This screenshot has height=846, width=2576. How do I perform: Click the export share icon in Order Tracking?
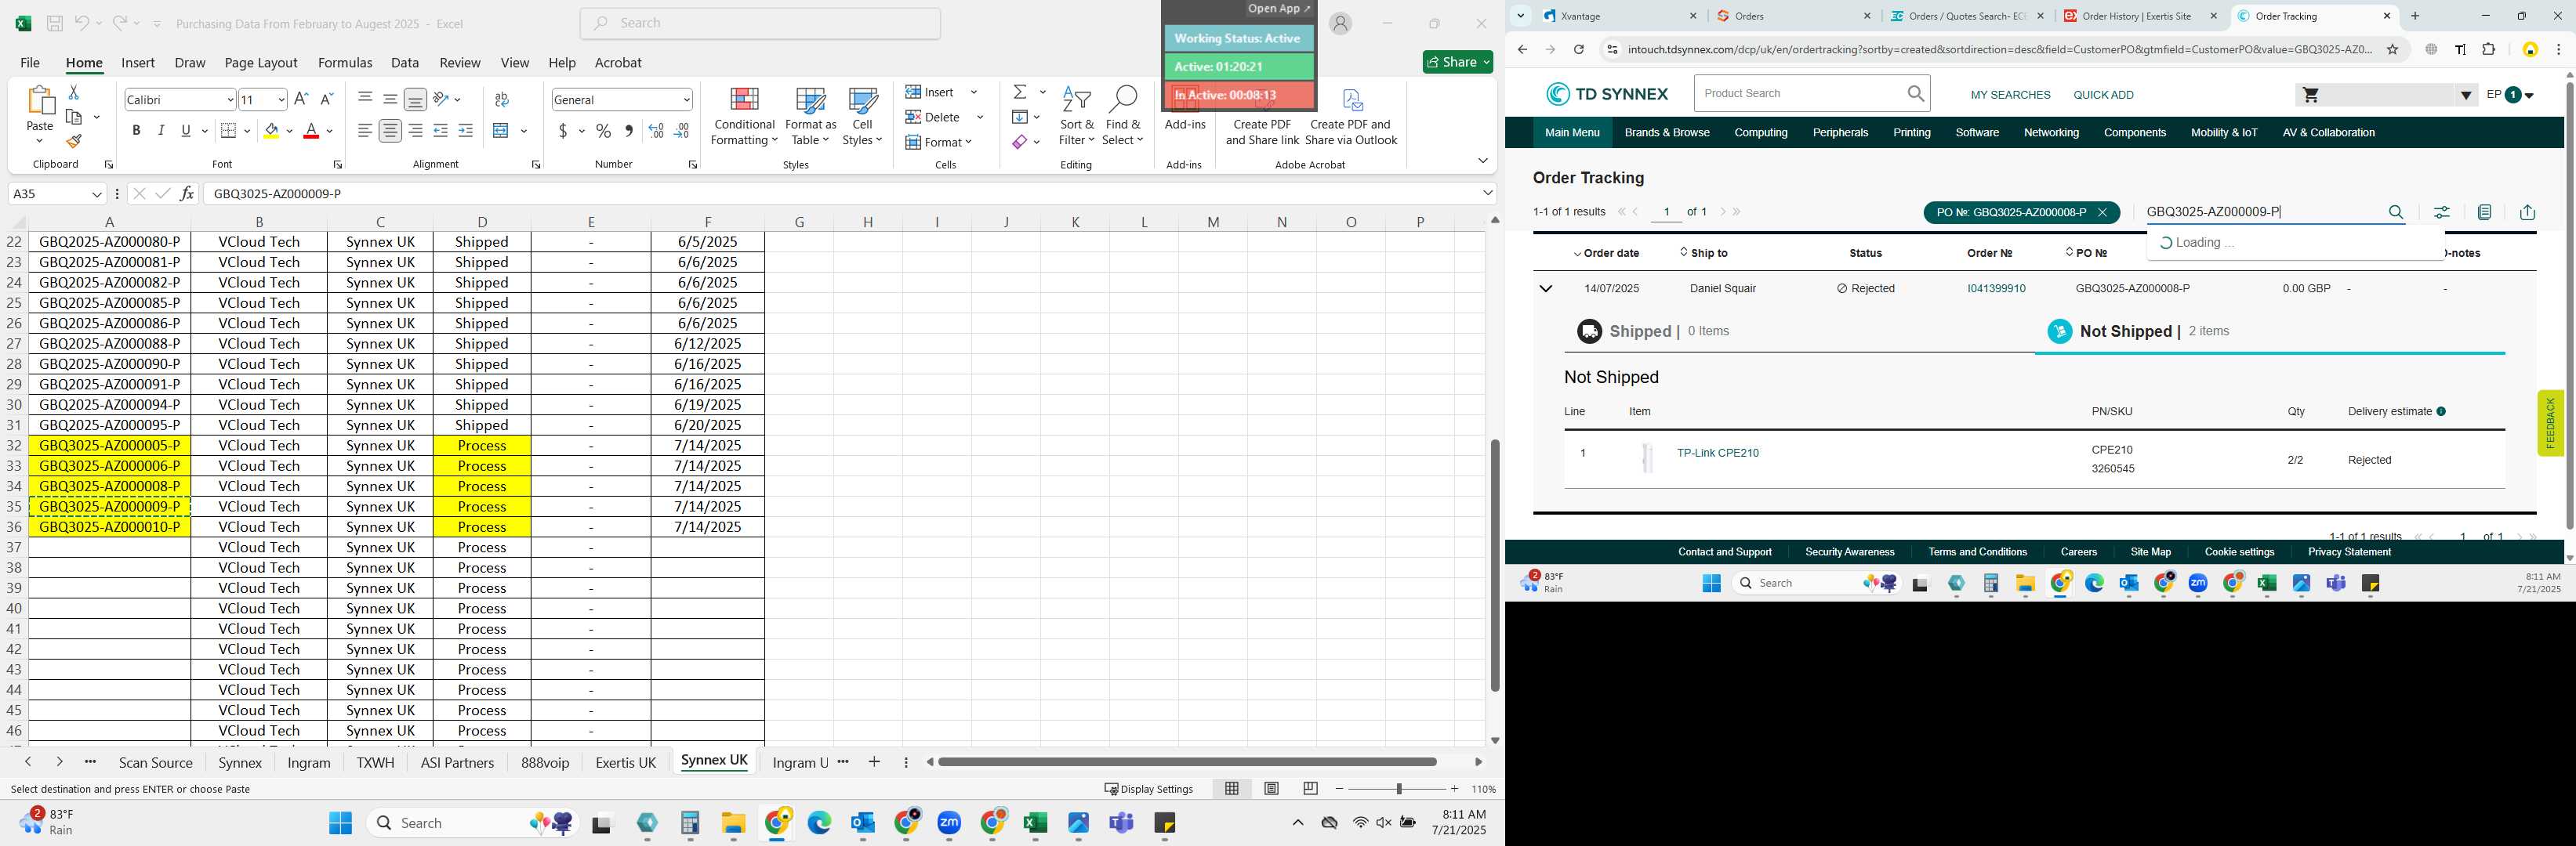[2527, 211]
